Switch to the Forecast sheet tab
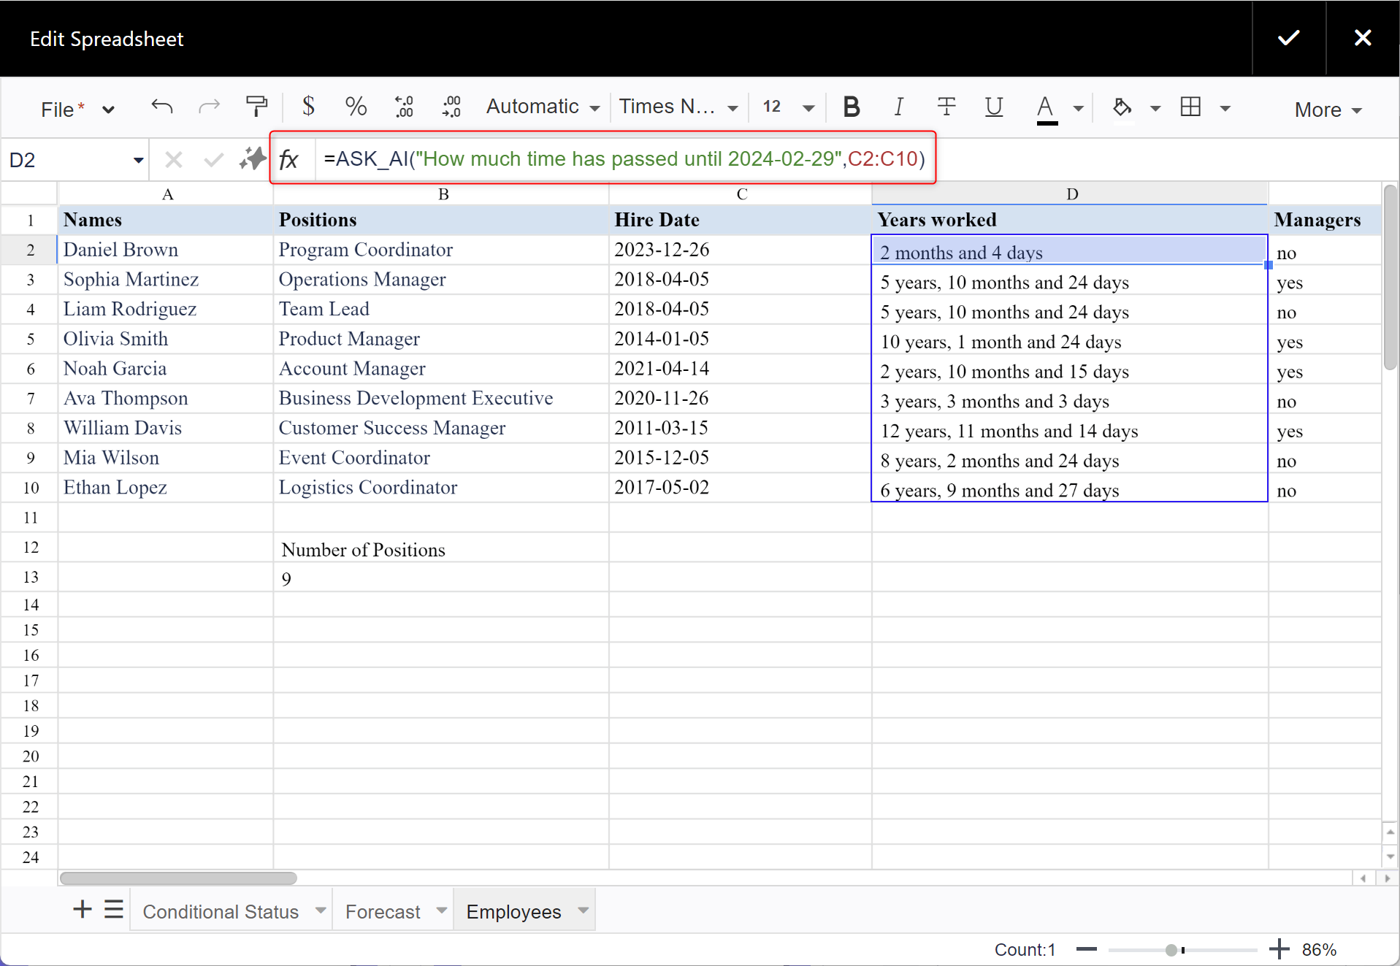This screenshot has width=1400, height=966. [383, 911]
